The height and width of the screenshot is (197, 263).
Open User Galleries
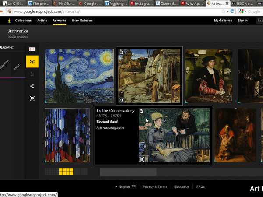[x=82, y=21]
